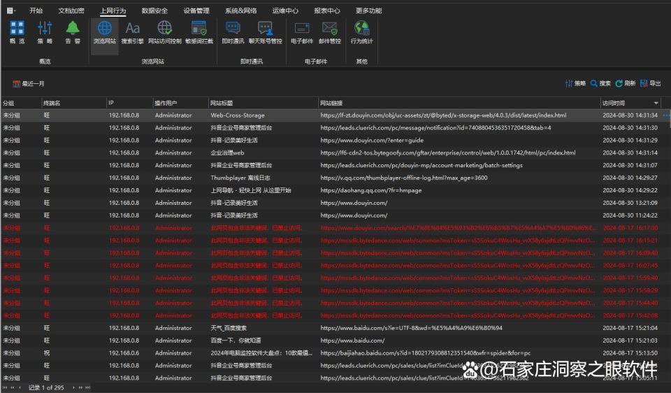Image resolution: width=671 pixels, height=393 pixels.
Task: Click the timestamp 2024-08-30 14:31:34
Action: (x=630, y=115)
